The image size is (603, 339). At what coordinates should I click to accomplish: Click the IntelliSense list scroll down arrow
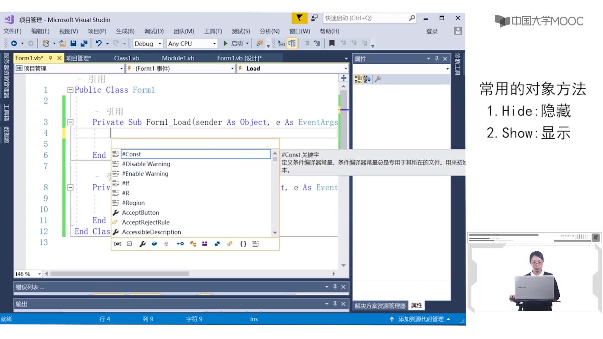click(275, 233)
